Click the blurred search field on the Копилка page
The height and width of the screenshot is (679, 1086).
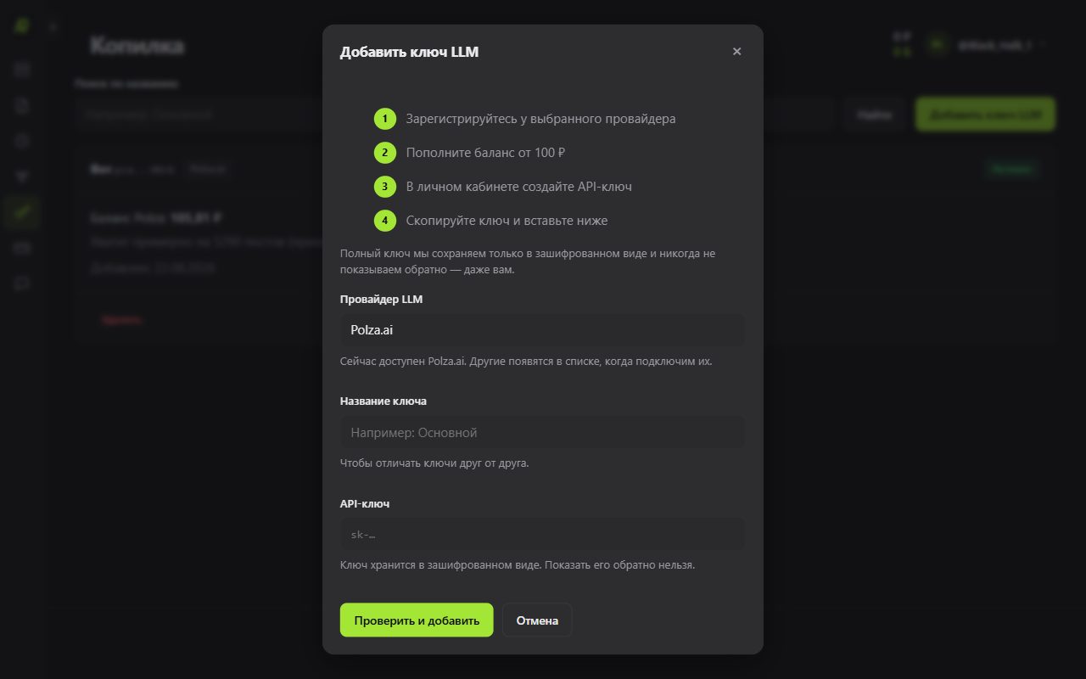tap(454, 114)
